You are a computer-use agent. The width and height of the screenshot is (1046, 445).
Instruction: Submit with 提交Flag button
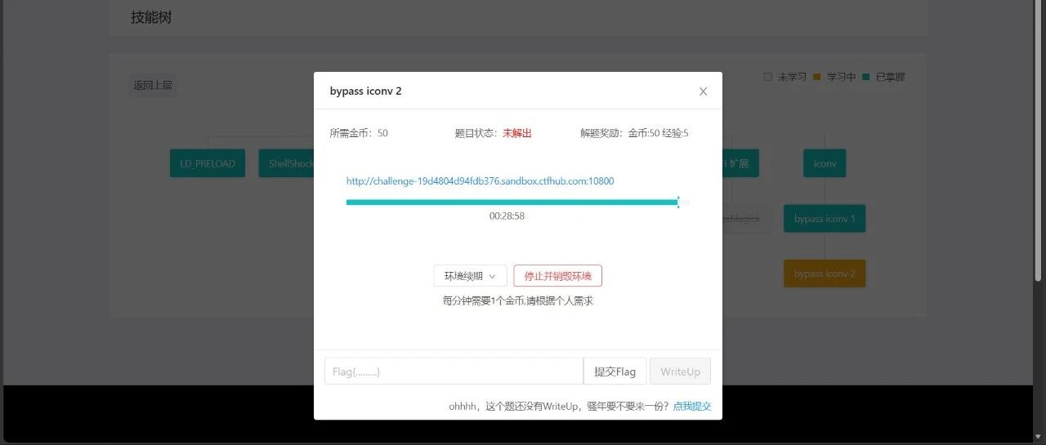[x=615, y=372]
